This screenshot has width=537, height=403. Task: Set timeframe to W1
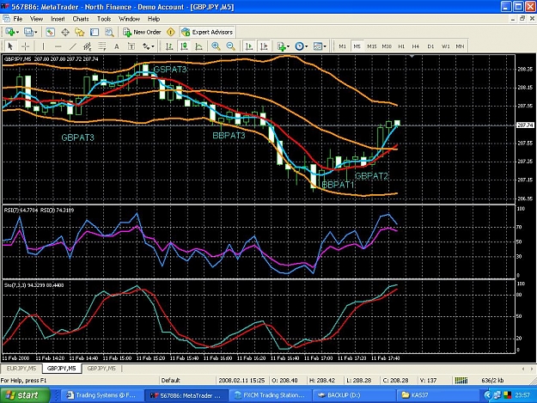click(446, 46)
